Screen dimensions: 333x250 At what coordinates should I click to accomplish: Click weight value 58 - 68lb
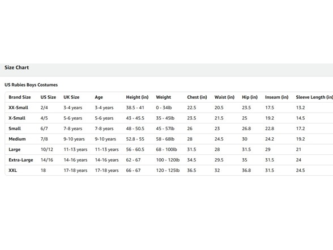coord(165,139)
